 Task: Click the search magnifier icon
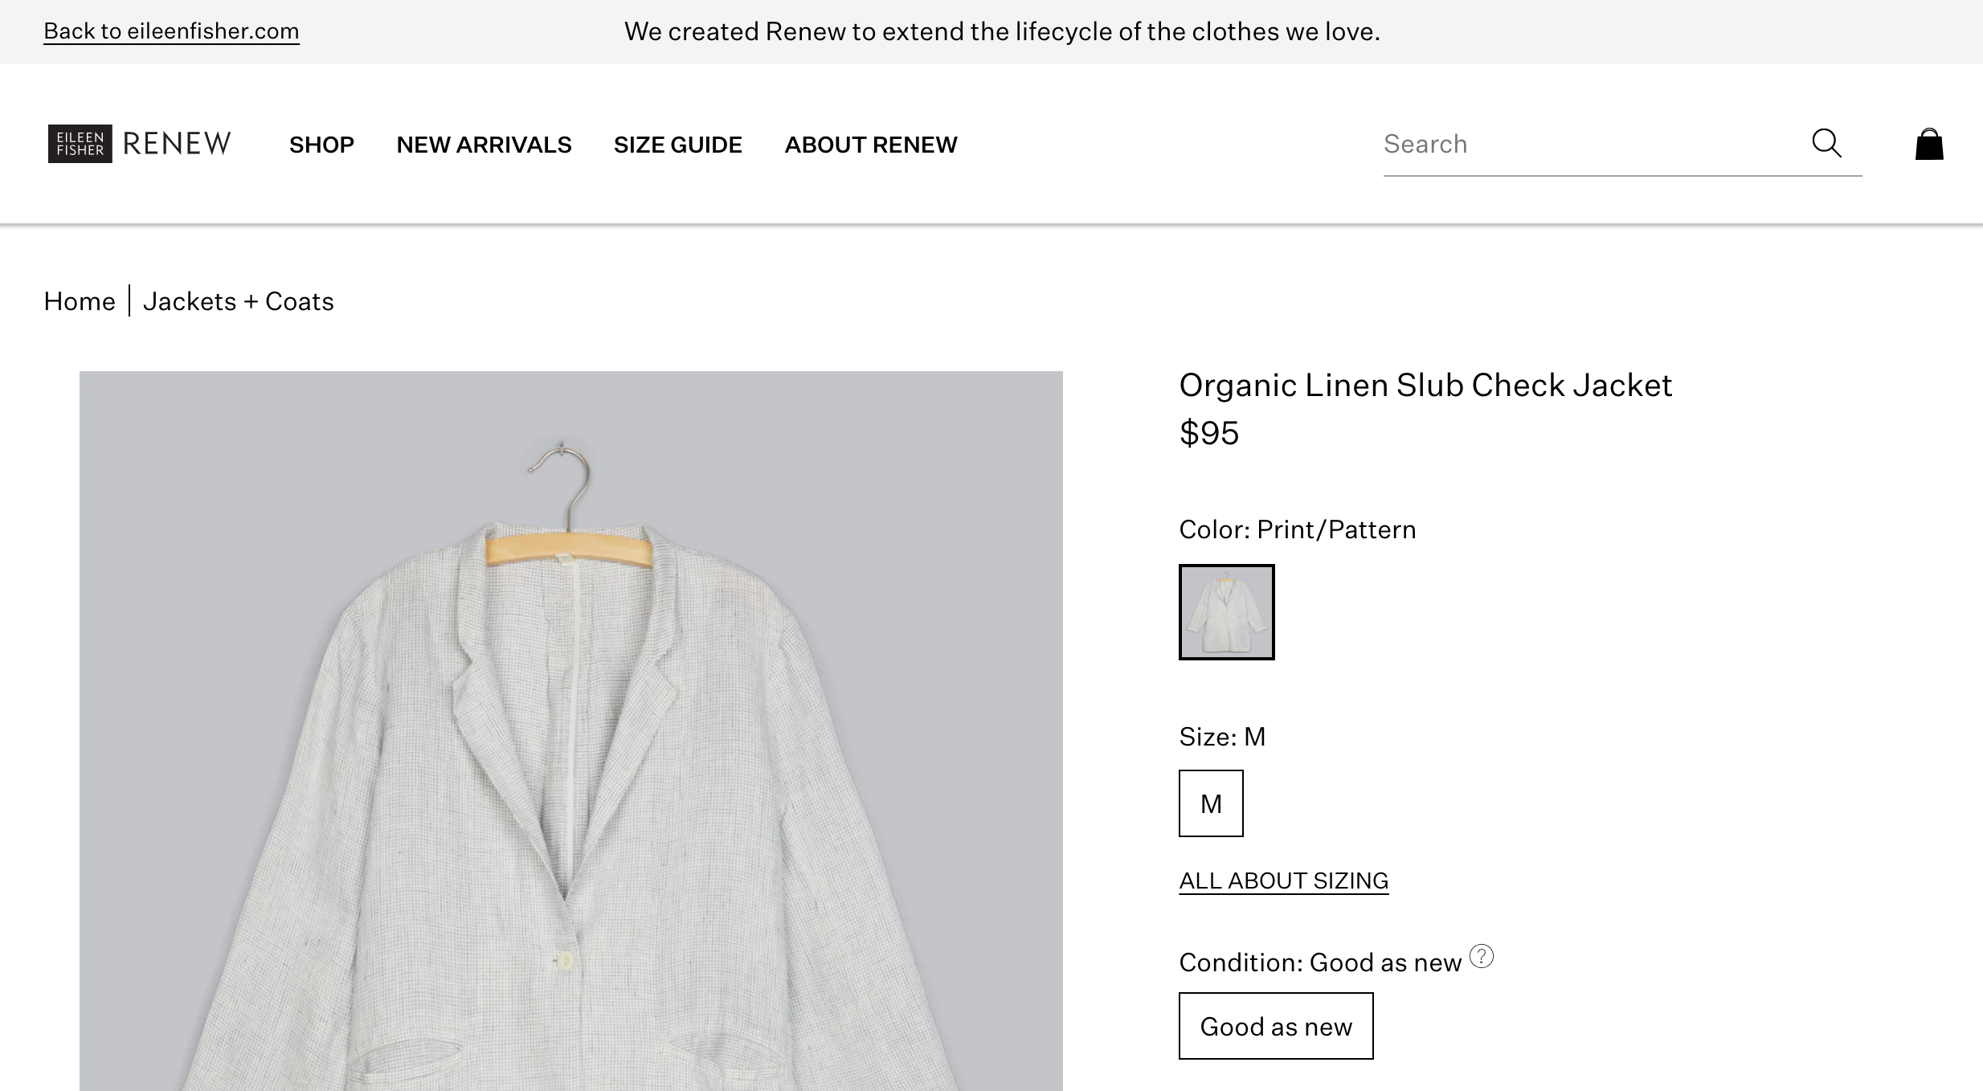[x=1826, y=143]
